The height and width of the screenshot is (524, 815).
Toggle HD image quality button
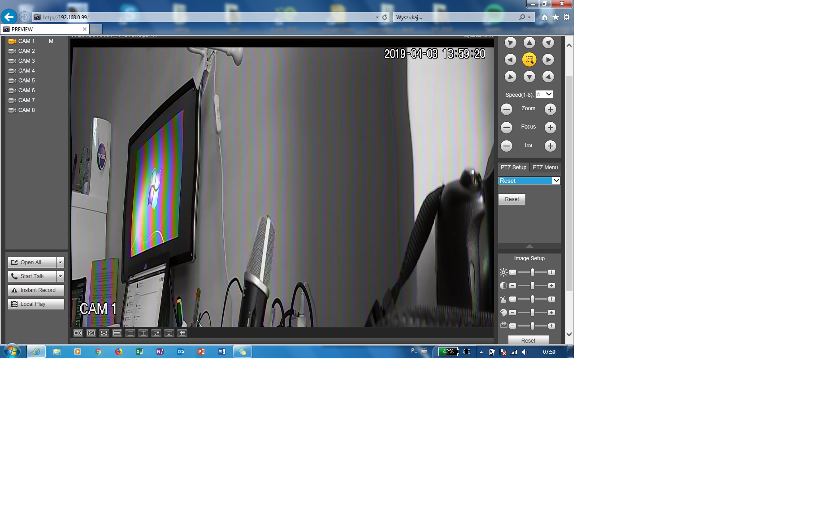pos(78,333)
